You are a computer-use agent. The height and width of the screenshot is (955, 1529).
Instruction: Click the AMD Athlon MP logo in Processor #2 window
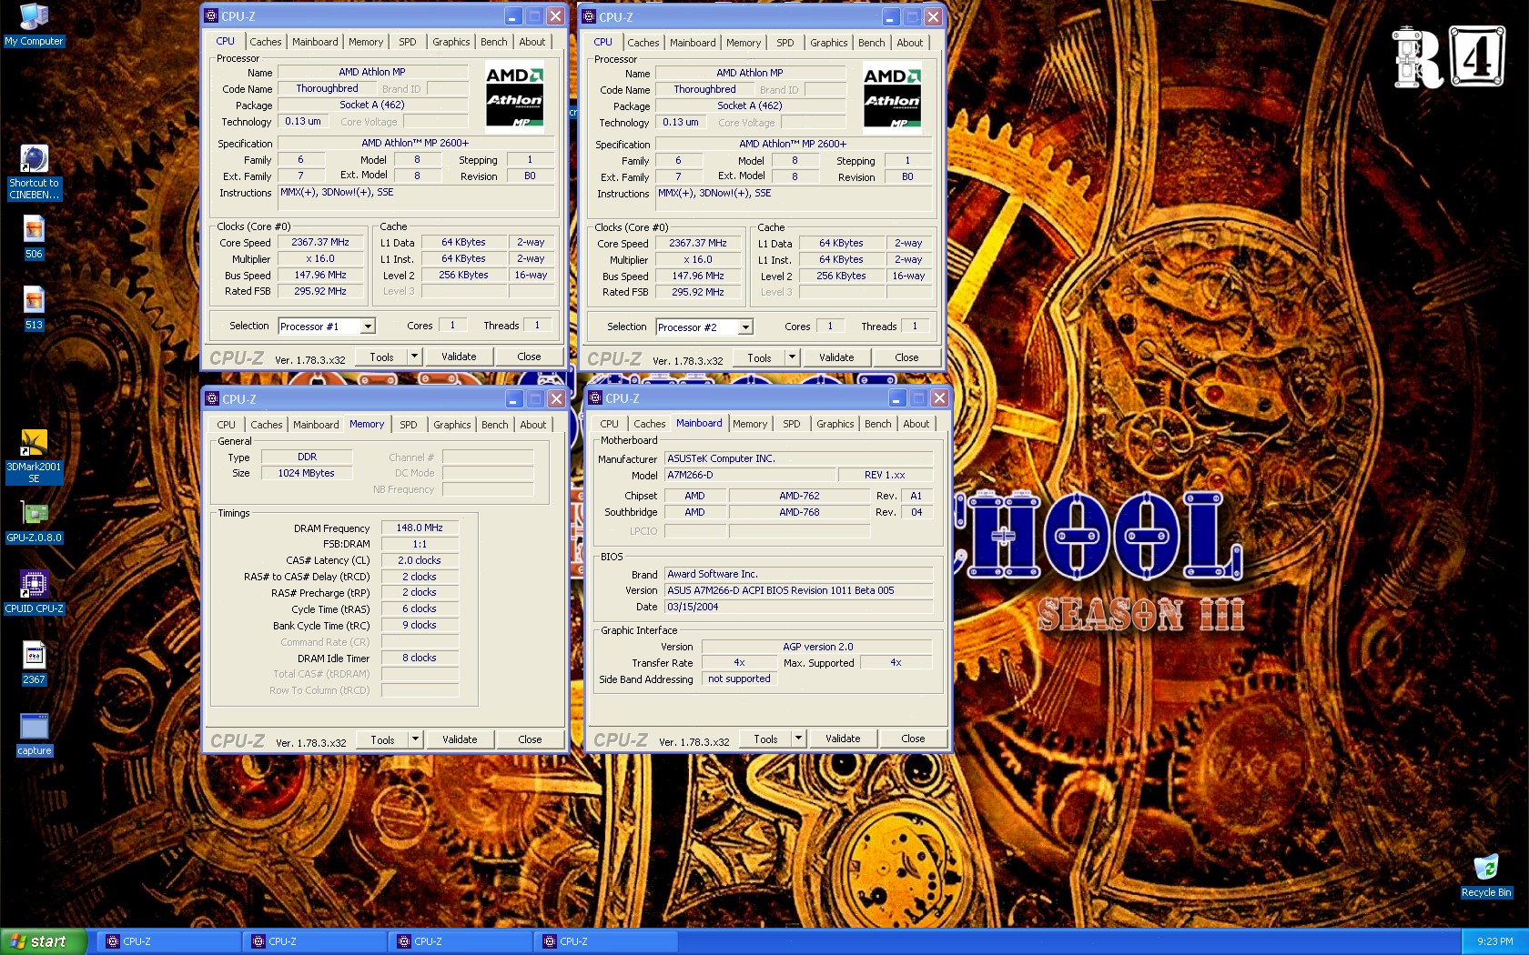pos(892,100)
